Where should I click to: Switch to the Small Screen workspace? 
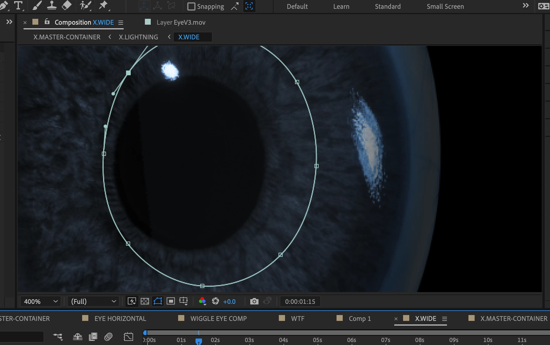445,6
